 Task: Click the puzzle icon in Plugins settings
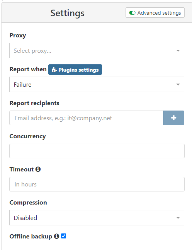tap(54, 69)
